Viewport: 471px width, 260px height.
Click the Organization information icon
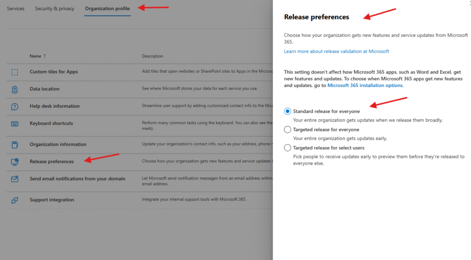[15, 144]
